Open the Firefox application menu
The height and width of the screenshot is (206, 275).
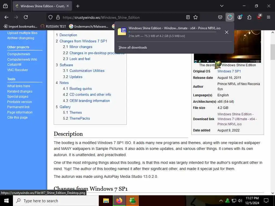pos(269,17)
